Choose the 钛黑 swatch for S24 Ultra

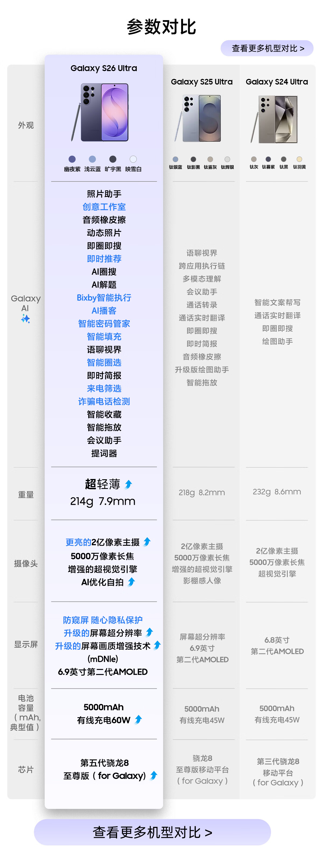[283, 159]
